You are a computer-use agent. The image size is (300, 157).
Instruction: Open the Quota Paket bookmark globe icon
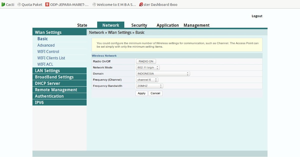[x=19, y=4]
